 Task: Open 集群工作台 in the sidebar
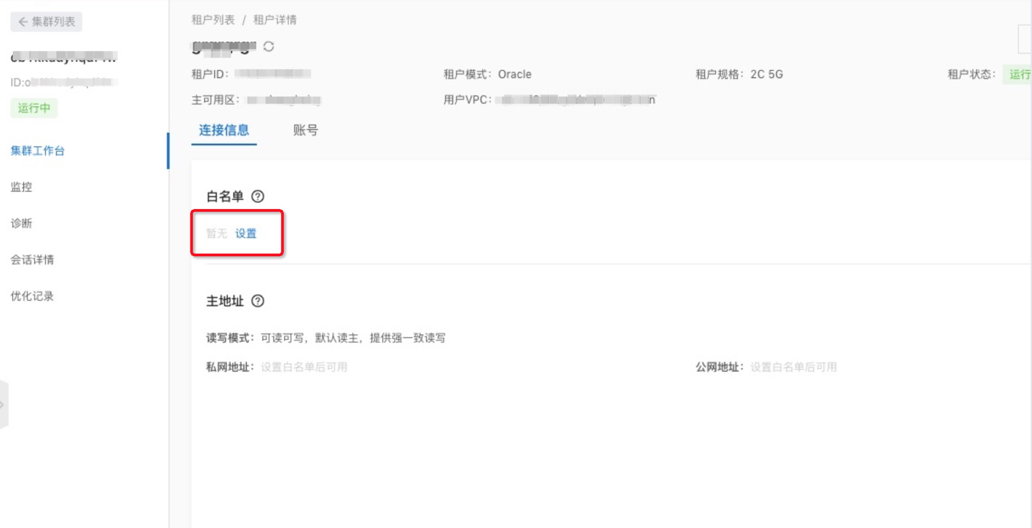(38, 150)
